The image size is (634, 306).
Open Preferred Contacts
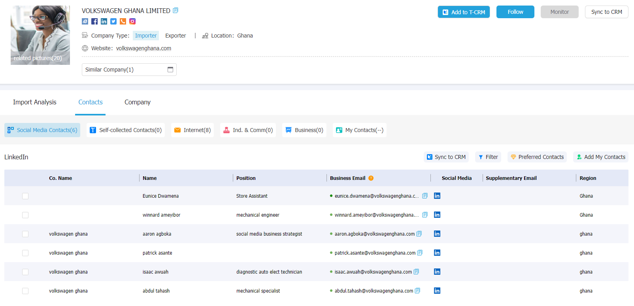[x=537, y=157]
